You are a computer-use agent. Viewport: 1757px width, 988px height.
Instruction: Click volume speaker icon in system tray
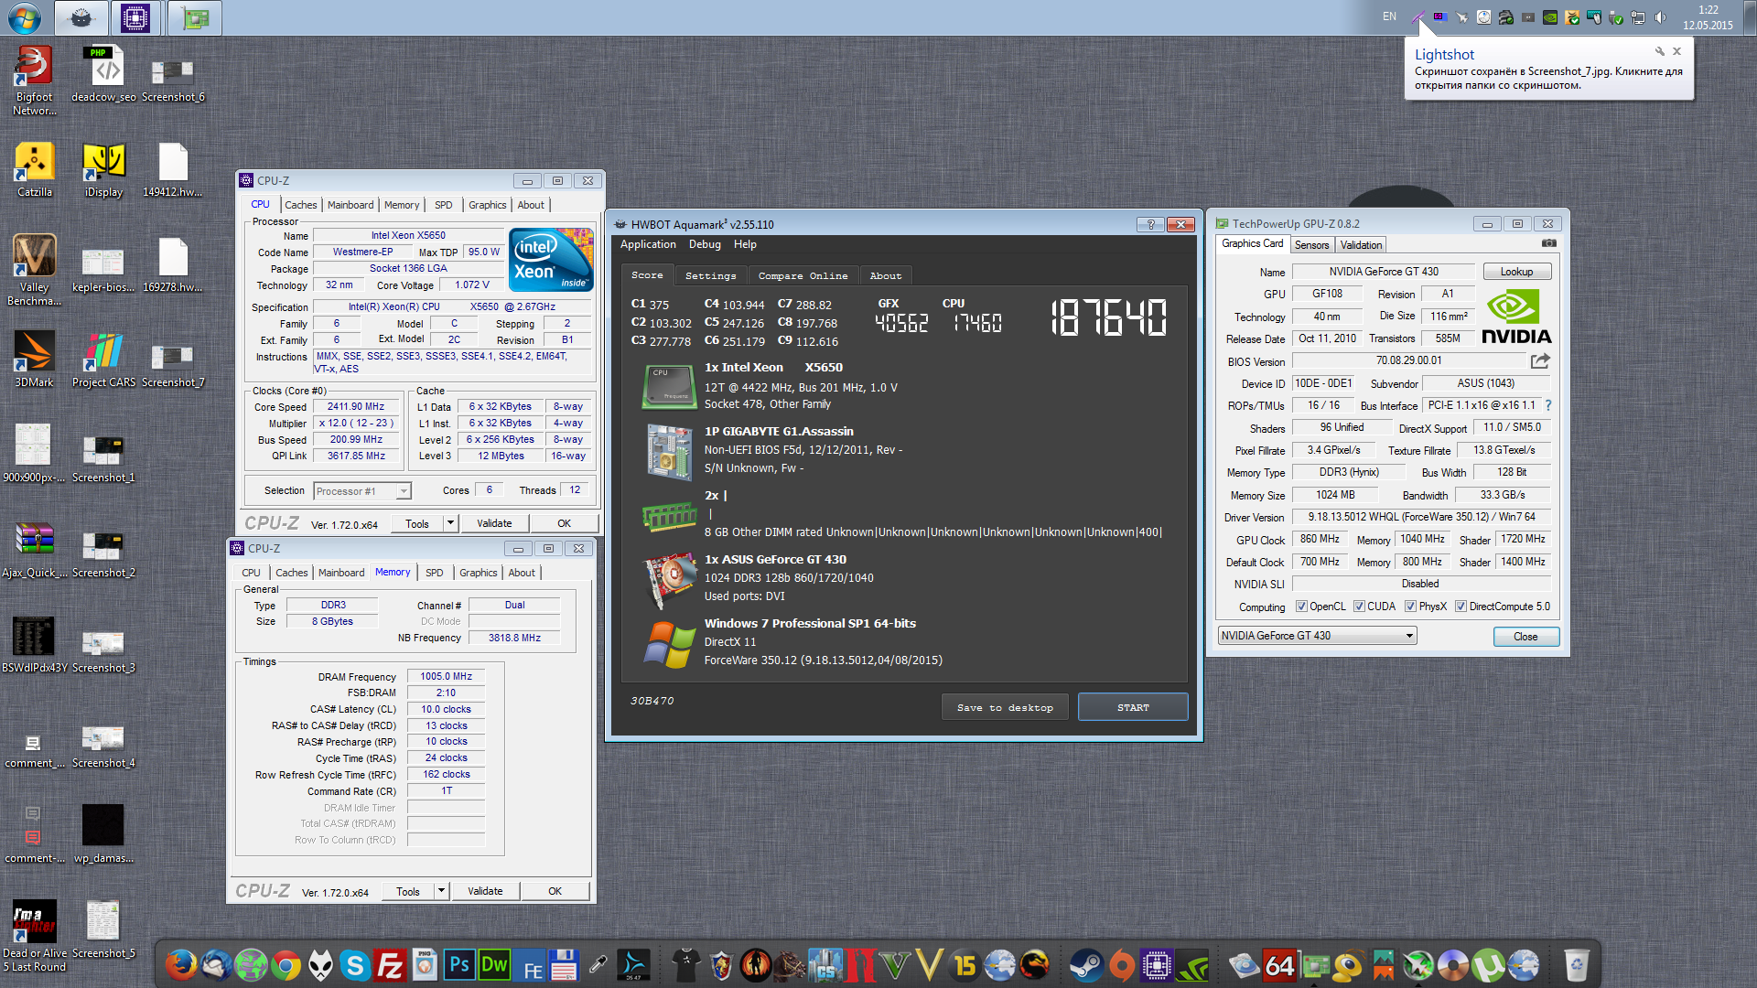click(1660, 17)
